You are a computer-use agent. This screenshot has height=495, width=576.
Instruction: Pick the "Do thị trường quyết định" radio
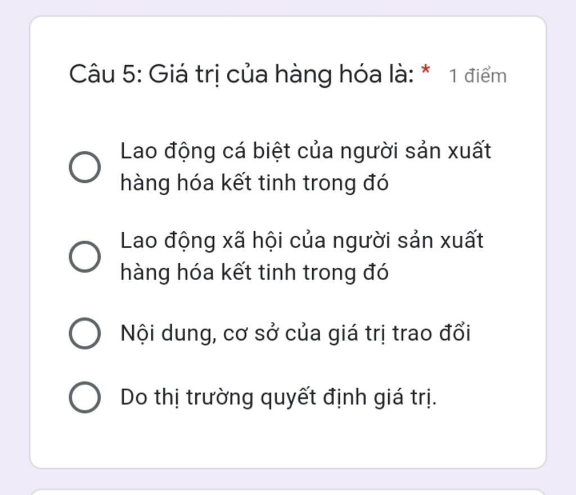coord(85,397)
